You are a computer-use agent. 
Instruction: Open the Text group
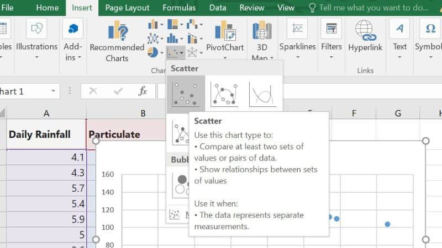(399, 38)
